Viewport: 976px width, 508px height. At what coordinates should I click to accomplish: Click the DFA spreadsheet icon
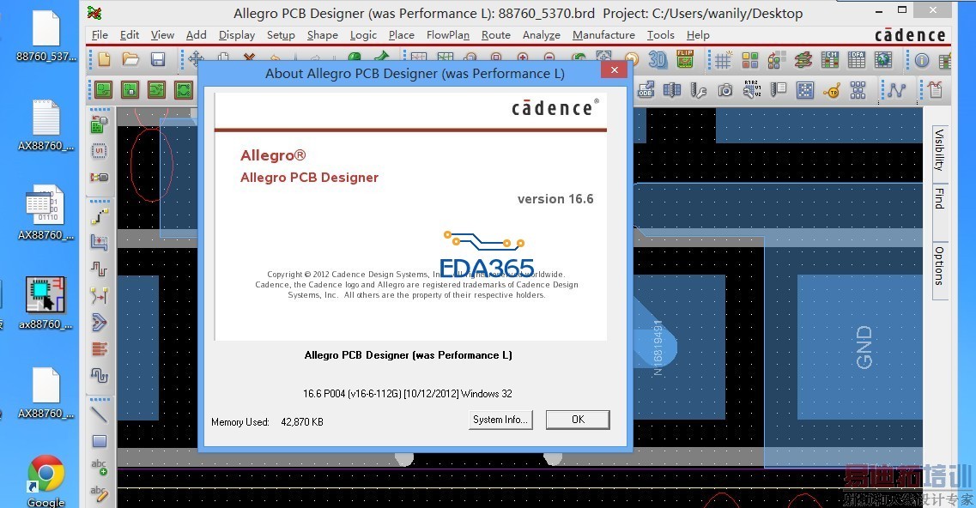[857, 60]
